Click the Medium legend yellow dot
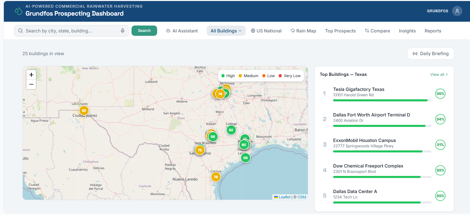 (240, 76)
